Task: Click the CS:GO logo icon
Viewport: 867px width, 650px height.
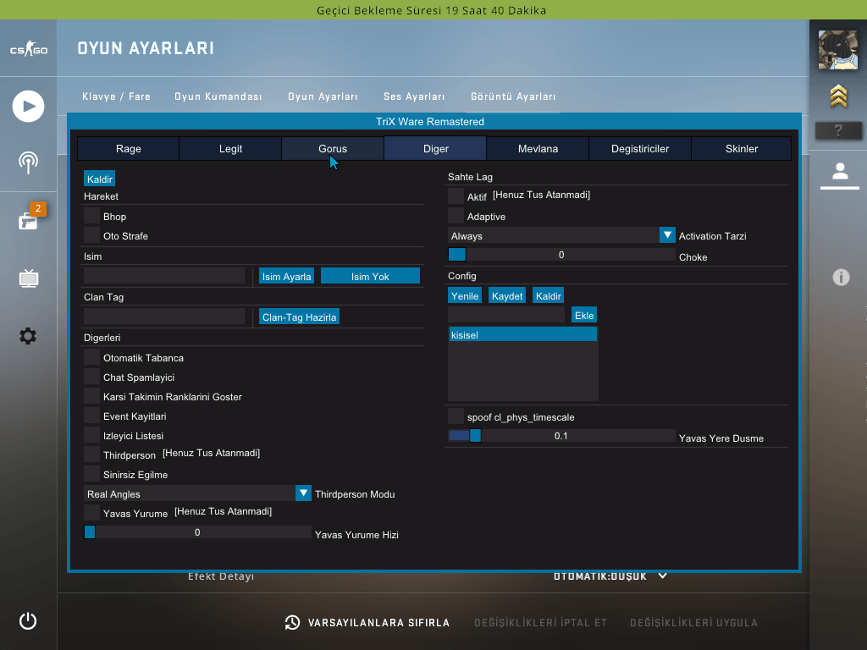Action: pos(28,49)
